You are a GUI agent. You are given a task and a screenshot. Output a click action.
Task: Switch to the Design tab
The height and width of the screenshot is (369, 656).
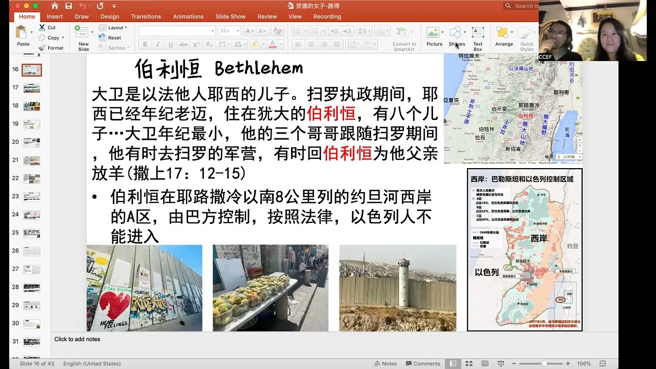coord(110,16)
